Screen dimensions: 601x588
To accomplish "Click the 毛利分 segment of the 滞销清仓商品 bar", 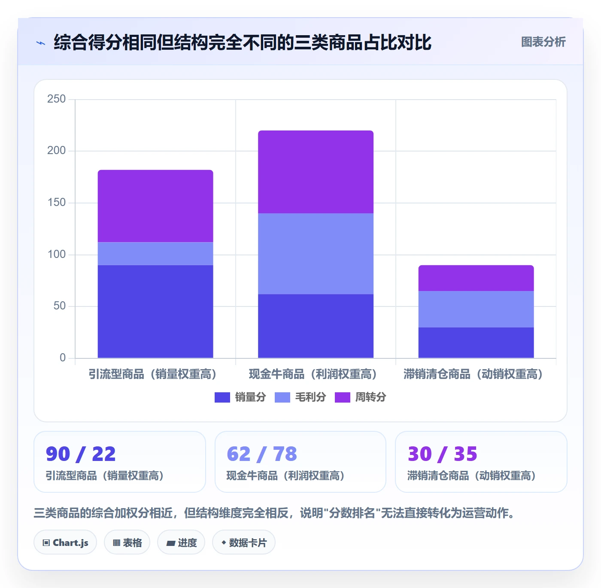I will point(476,309).
